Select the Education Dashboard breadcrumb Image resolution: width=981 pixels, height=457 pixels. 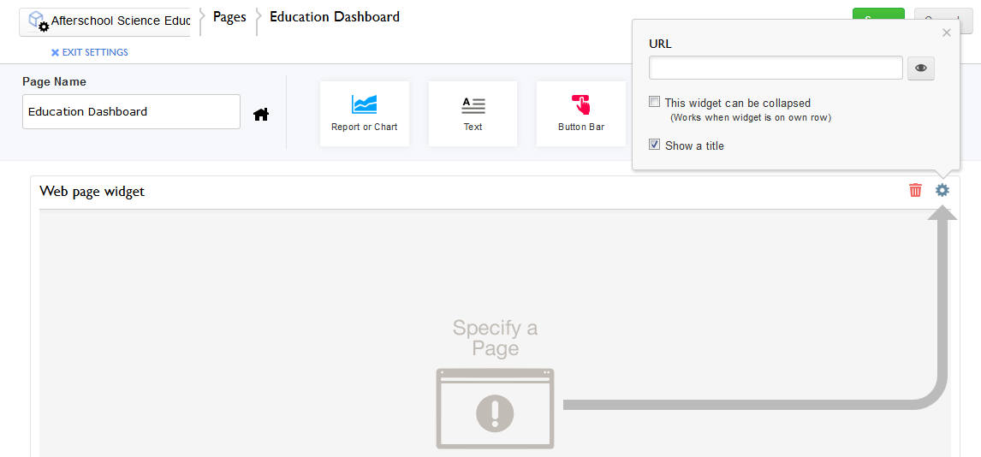(x=335, y=17)
